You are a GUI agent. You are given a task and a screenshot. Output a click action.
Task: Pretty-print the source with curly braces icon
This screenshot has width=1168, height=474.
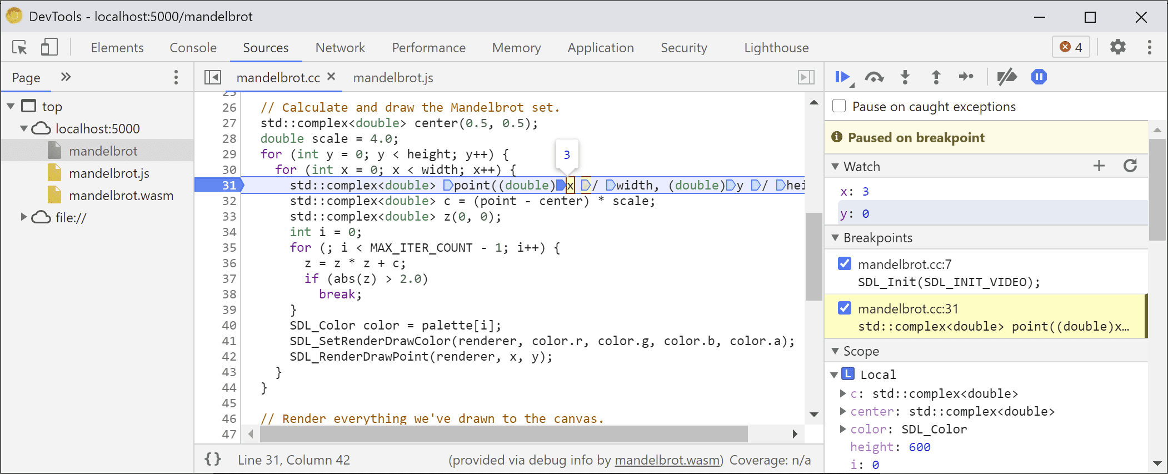[x=213, y=459]
